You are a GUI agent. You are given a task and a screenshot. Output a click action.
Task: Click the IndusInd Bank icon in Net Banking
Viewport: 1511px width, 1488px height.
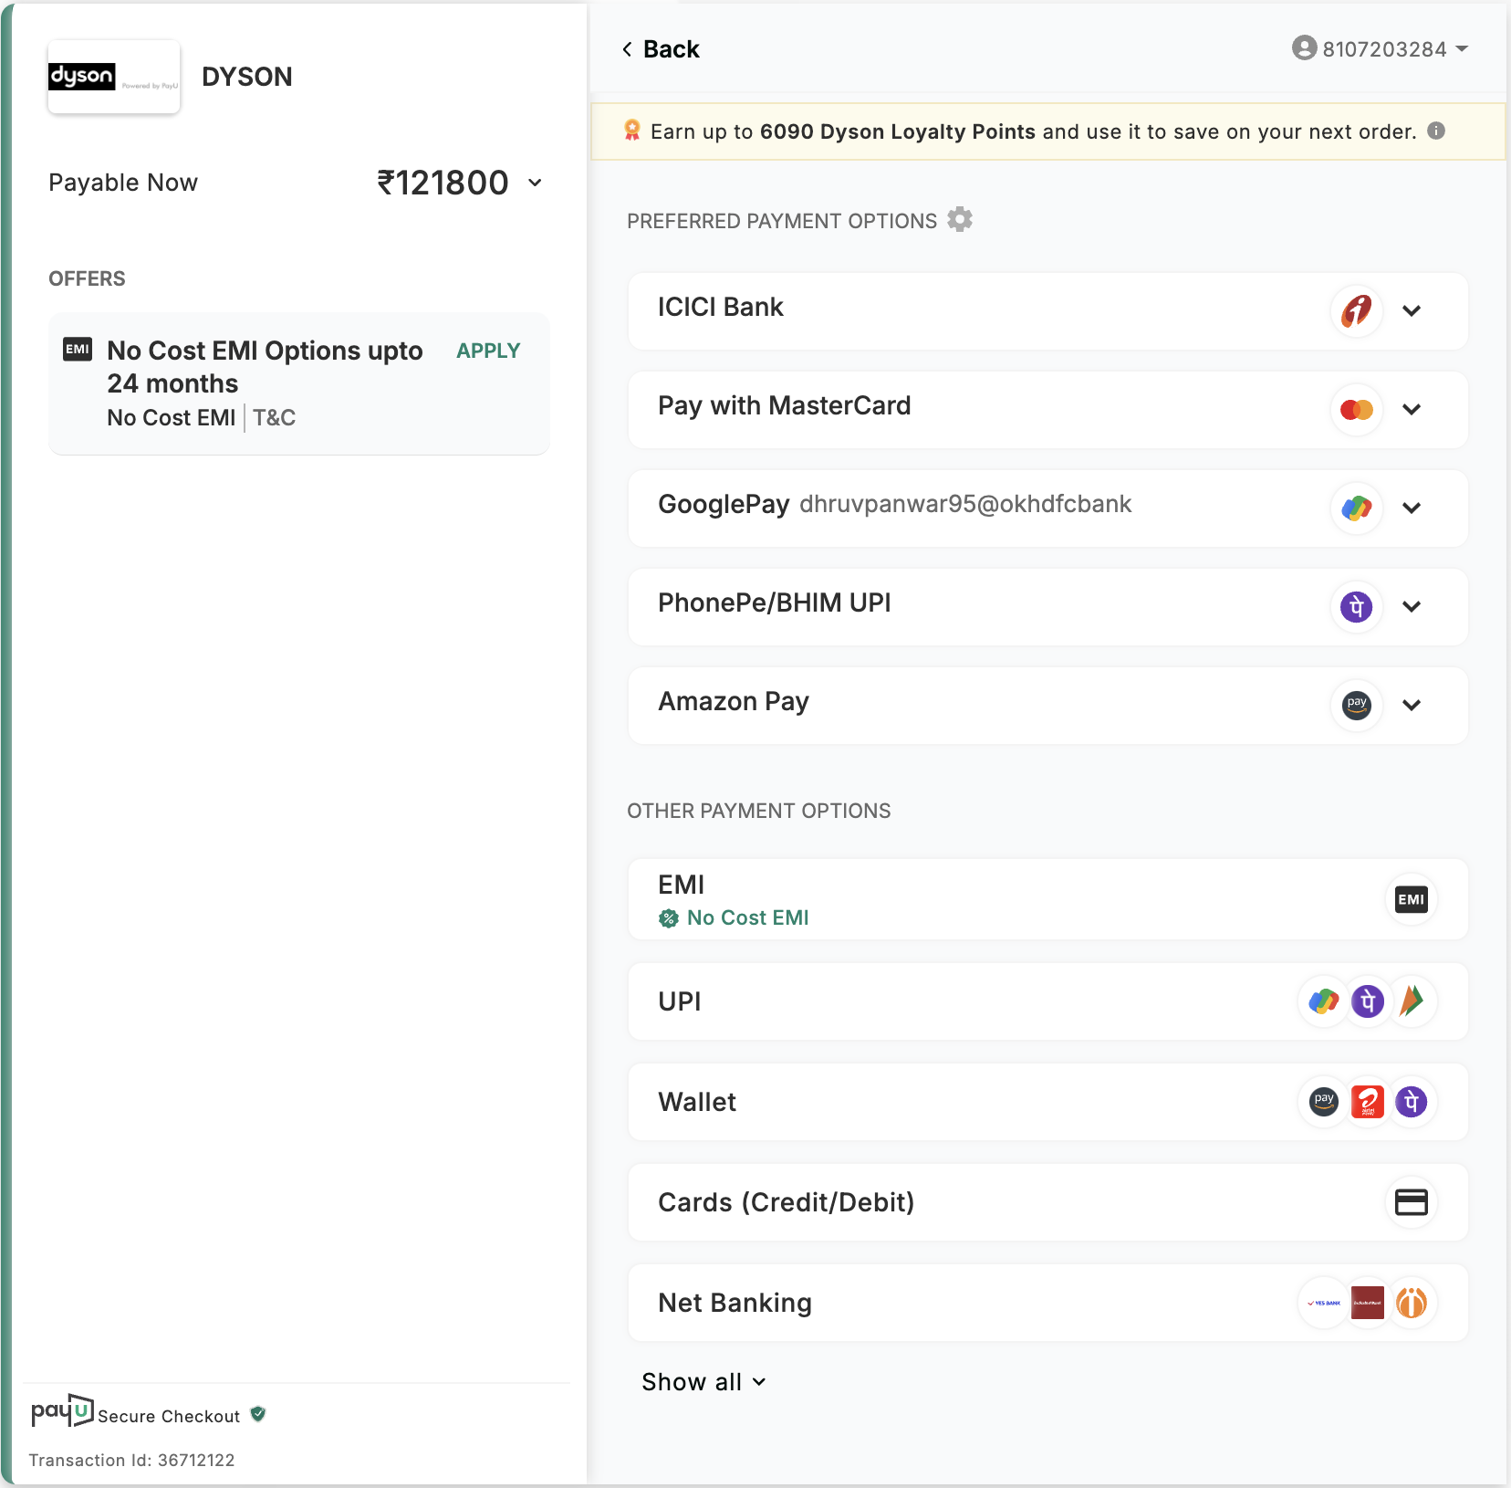point(1368,1303)
